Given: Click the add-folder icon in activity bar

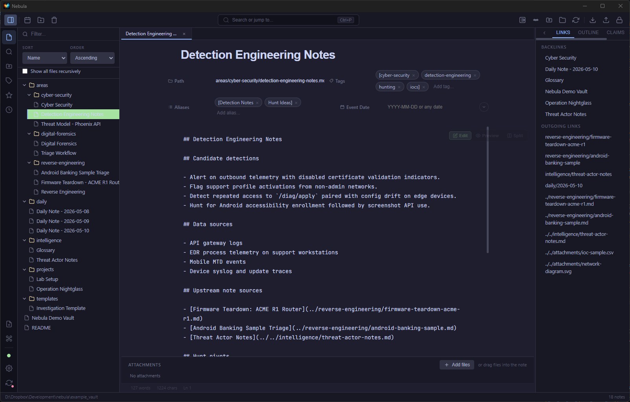Looking at the screenshot, I should tap(9, 66).
